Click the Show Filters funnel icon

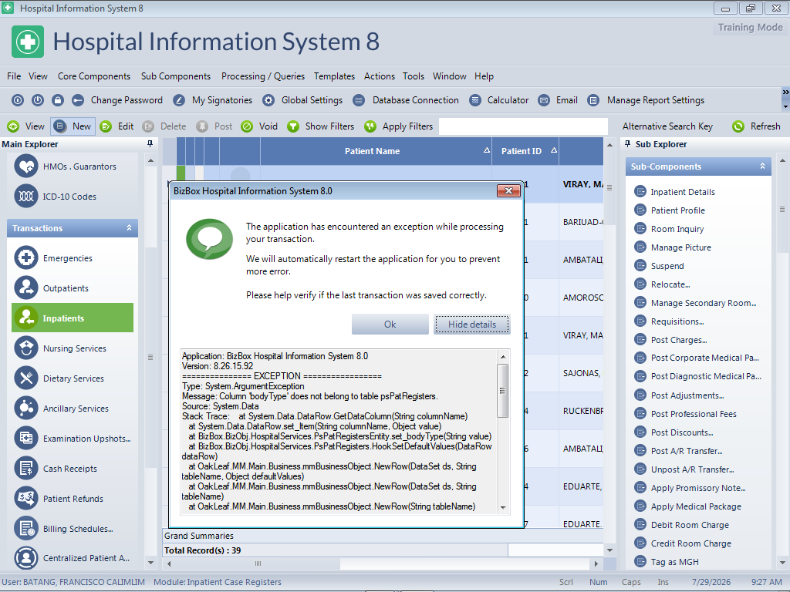click(292, 126)
